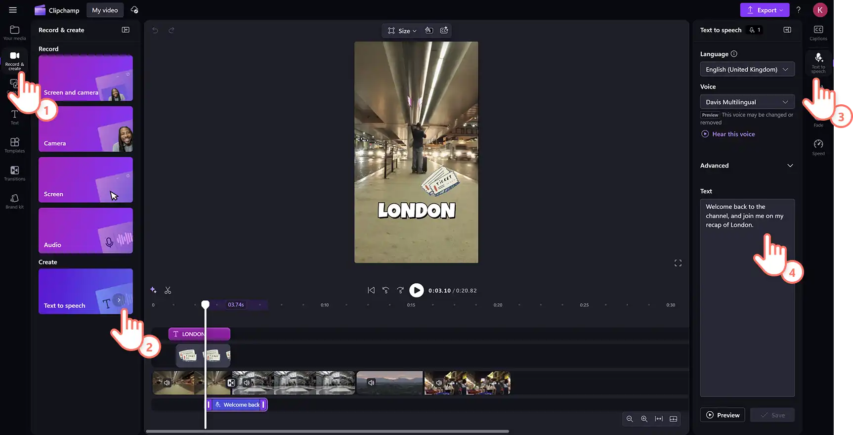The width and height of the screenshot is (853, 435).
Task: Open the Templates sidebar tab
Action: click(14, 145)
